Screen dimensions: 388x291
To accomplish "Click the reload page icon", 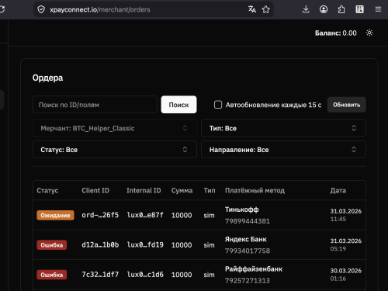I will click(x=2, y=9).
